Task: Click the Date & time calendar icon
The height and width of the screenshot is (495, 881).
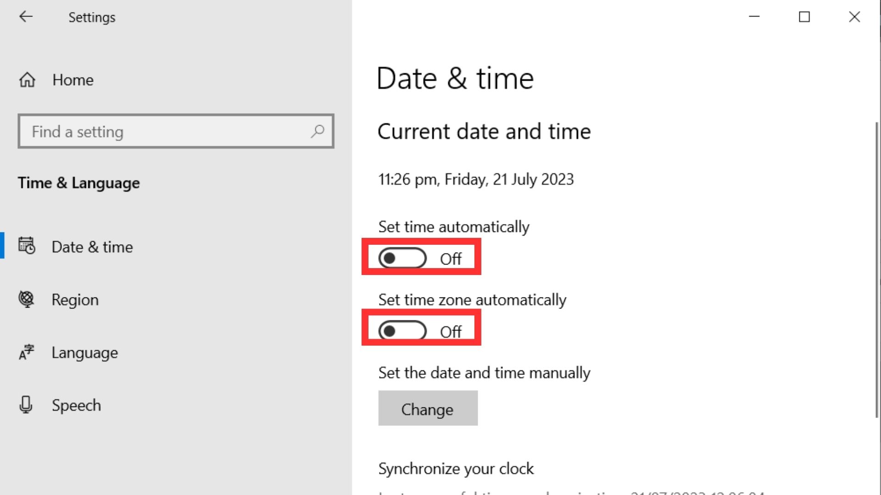Action: (25, 246)
